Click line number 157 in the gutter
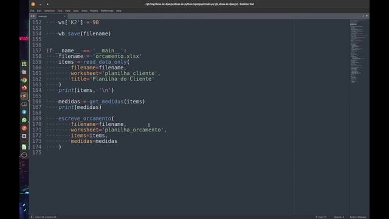 [x=37, y=50]
